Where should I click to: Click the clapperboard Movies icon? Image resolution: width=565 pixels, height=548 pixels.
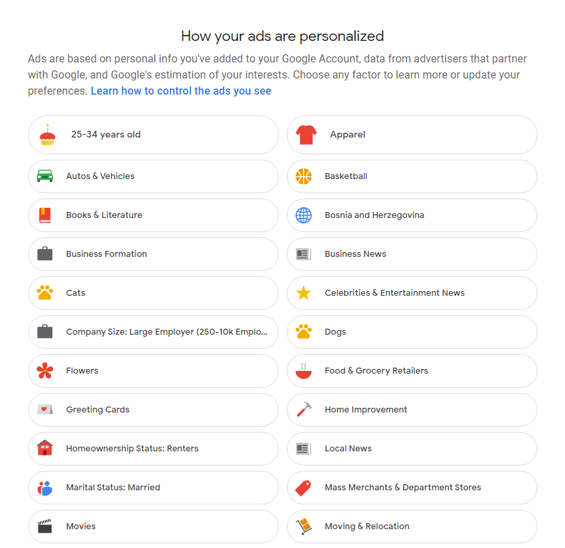pos(45,527)
